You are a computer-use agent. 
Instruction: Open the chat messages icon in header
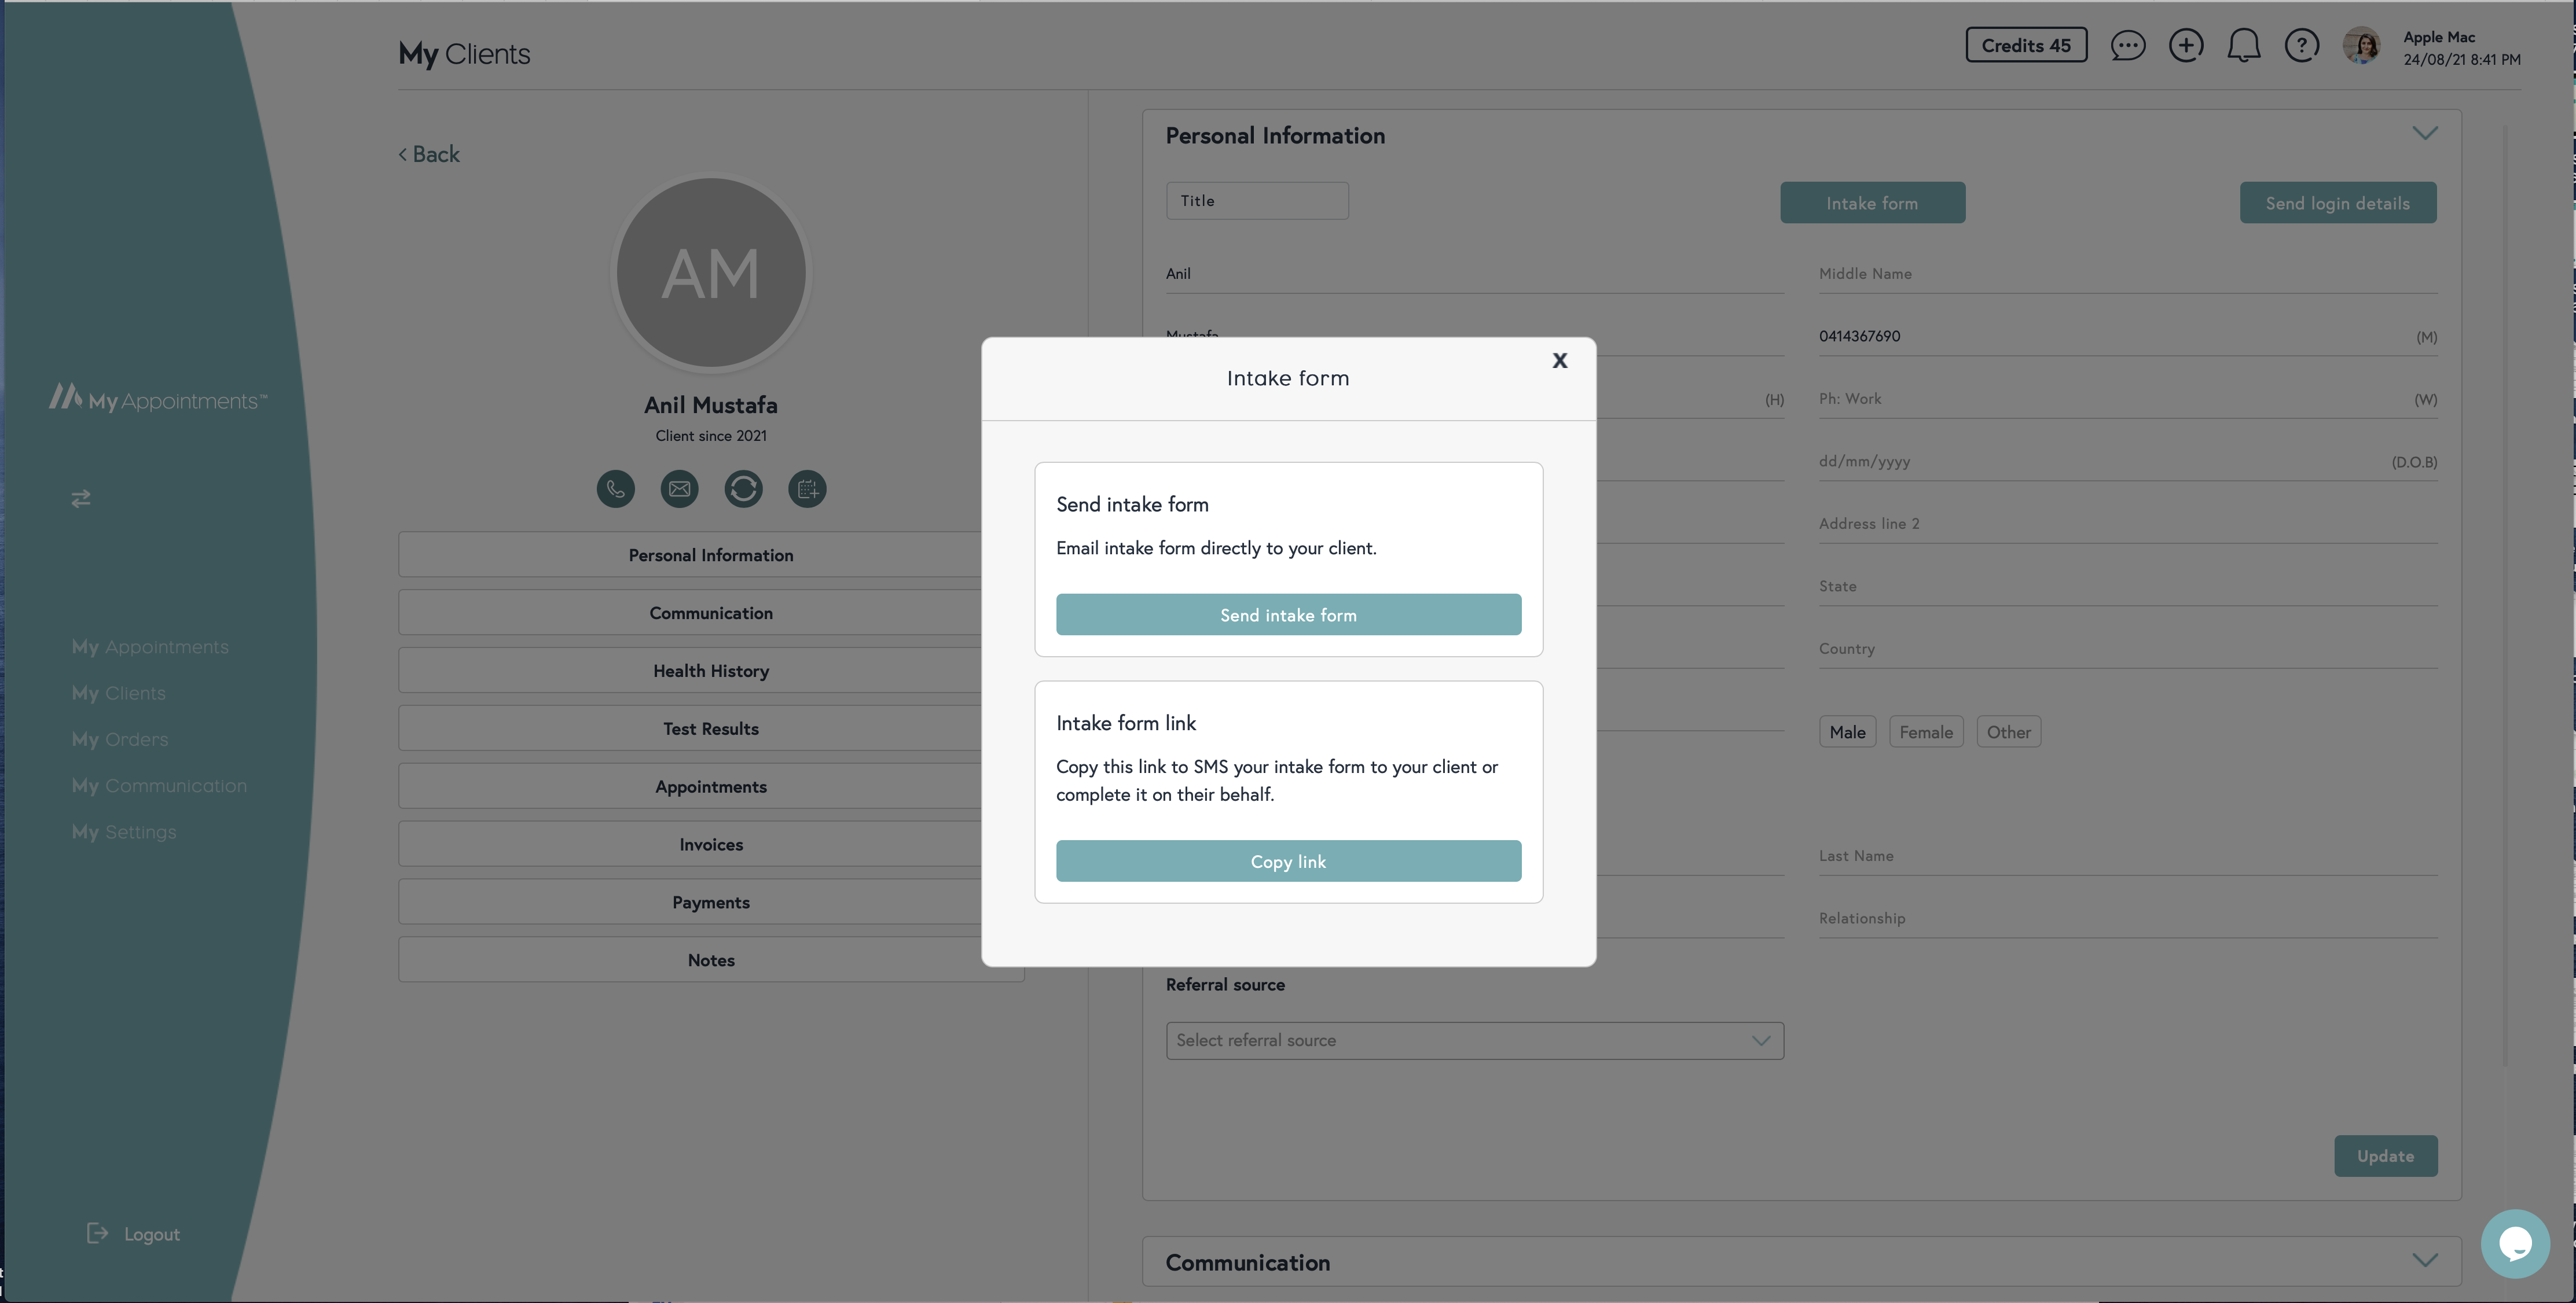(x=2127, y=46)
